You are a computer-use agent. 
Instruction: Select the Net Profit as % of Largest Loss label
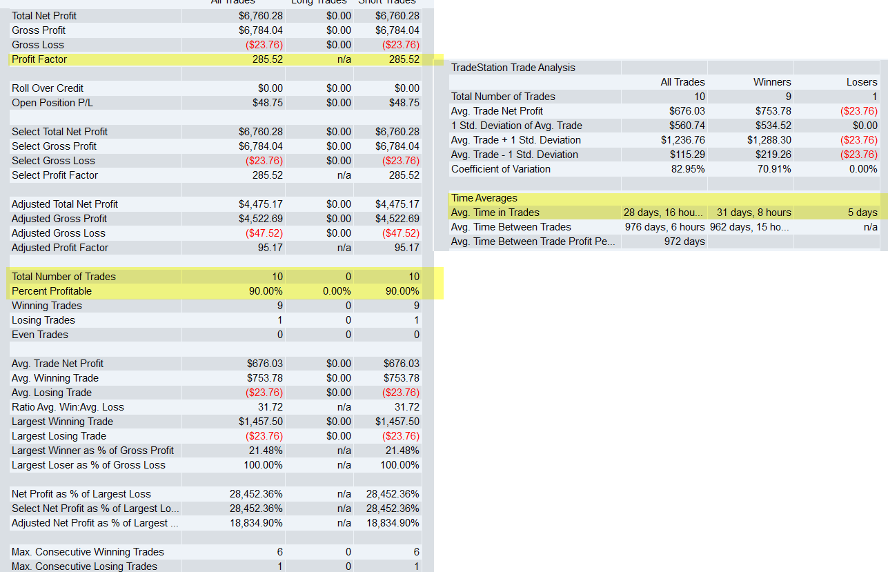(x=81, y=494)
